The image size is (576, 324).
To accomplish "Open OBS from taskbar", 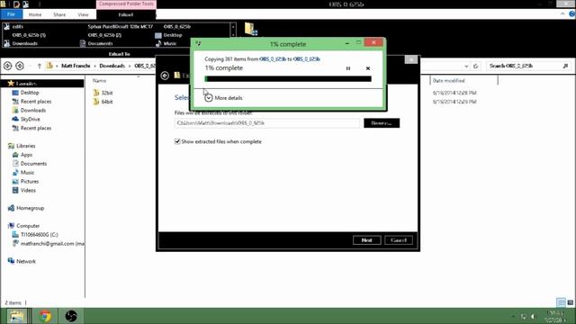I will coord(71,316).
